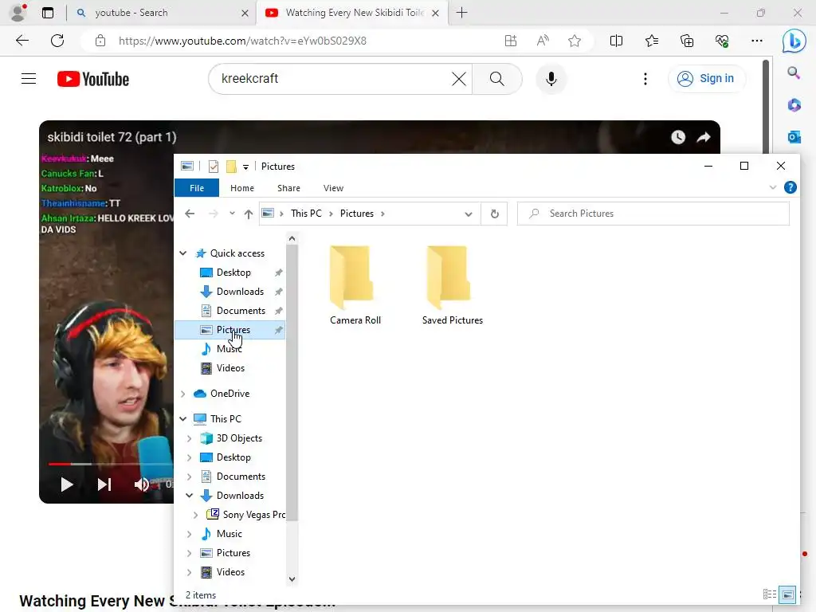The height and width of the screenshot is (612, 816).
Task: Open Edge Settings and more menu
Action: pos(757,41)
